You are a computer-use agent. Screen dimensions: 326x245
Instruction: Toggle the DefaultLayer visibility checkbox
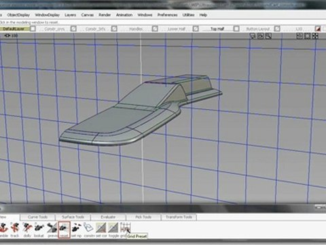(33, 29)
